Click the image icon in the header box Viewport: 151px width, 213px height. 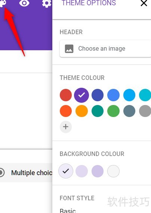point(69,49)
